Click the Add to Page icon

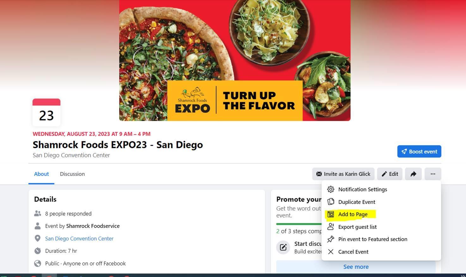coord(331,214)
